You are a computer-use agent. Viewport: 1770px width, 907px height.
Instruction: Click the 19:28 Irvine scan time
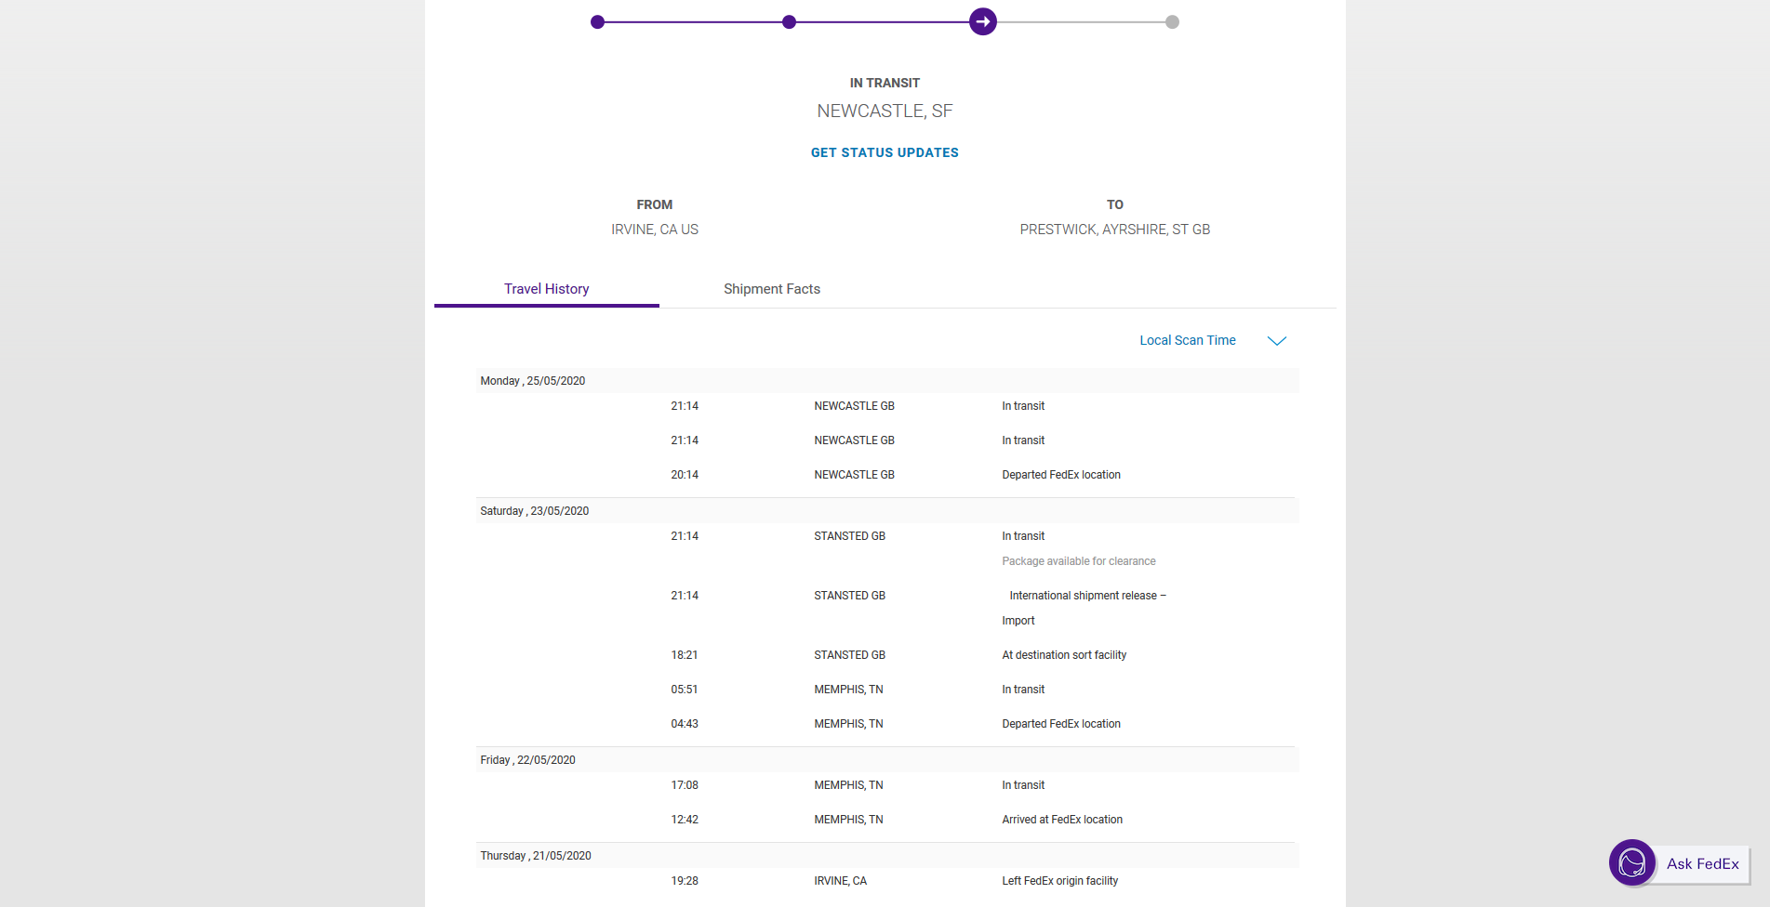[x=685, y=881]
